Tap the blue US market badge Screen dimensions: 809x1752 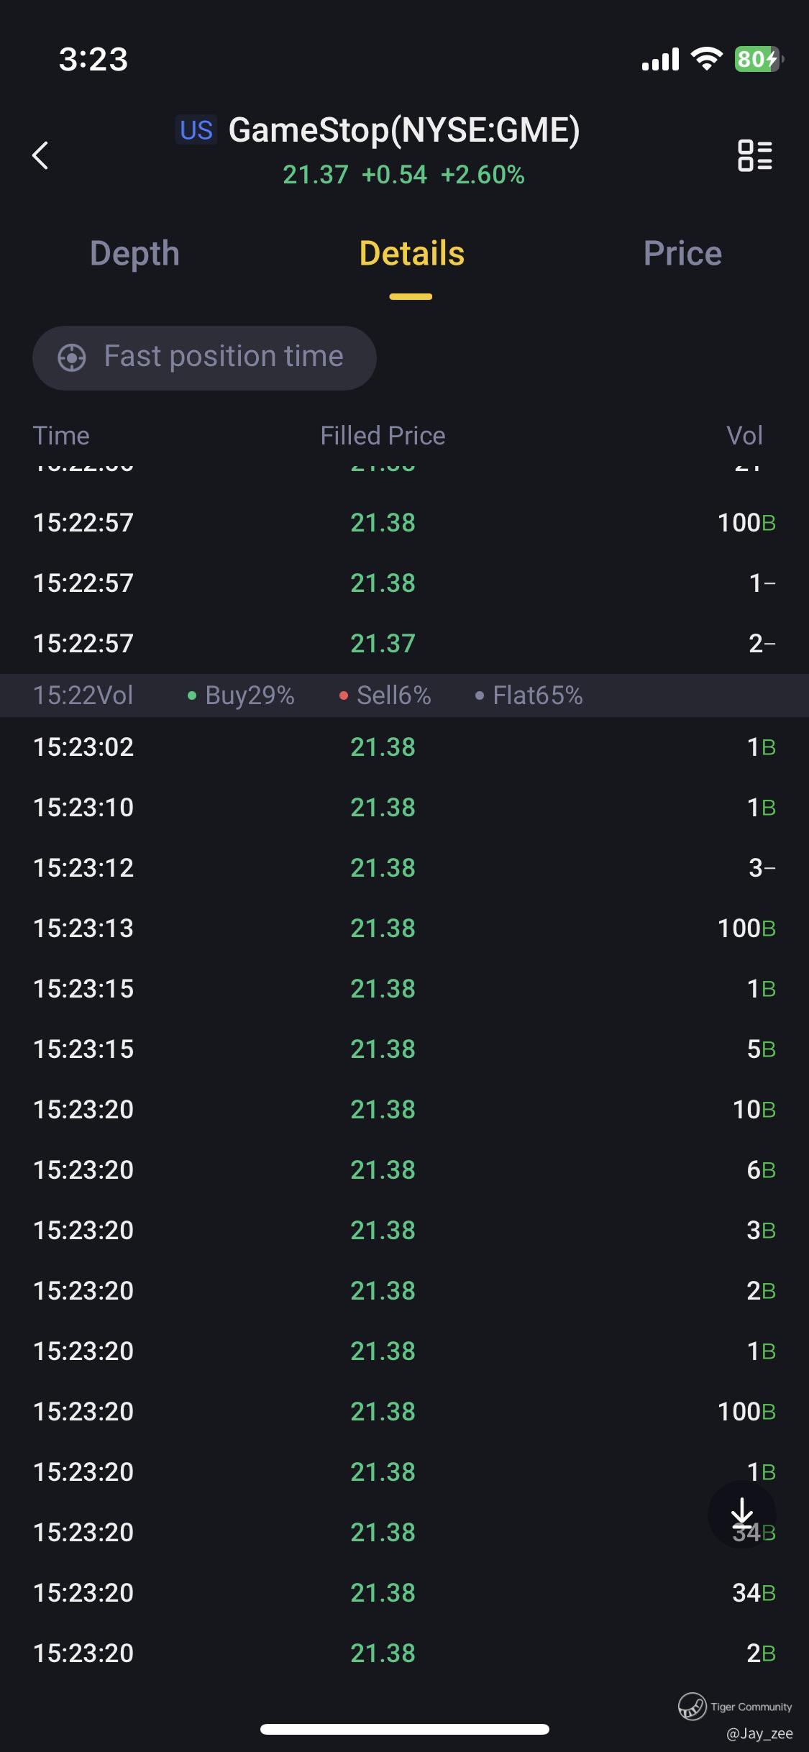196,130
